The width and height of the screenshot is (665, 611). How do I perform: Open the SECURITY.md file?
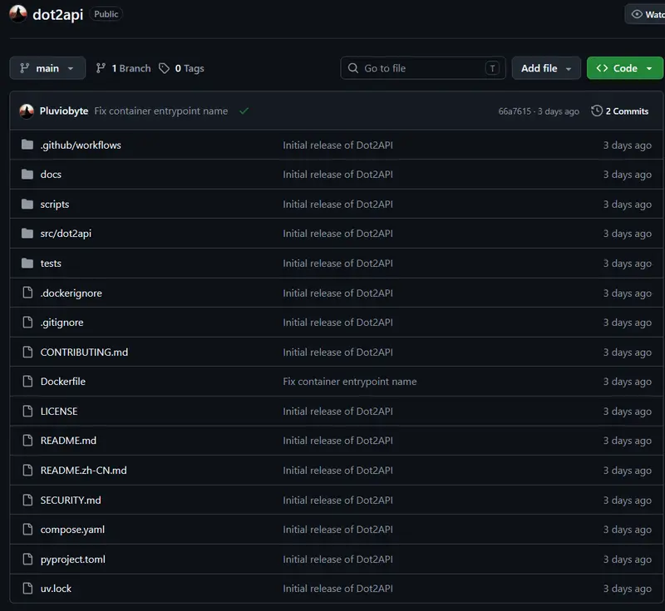click(x=71, y=500)
